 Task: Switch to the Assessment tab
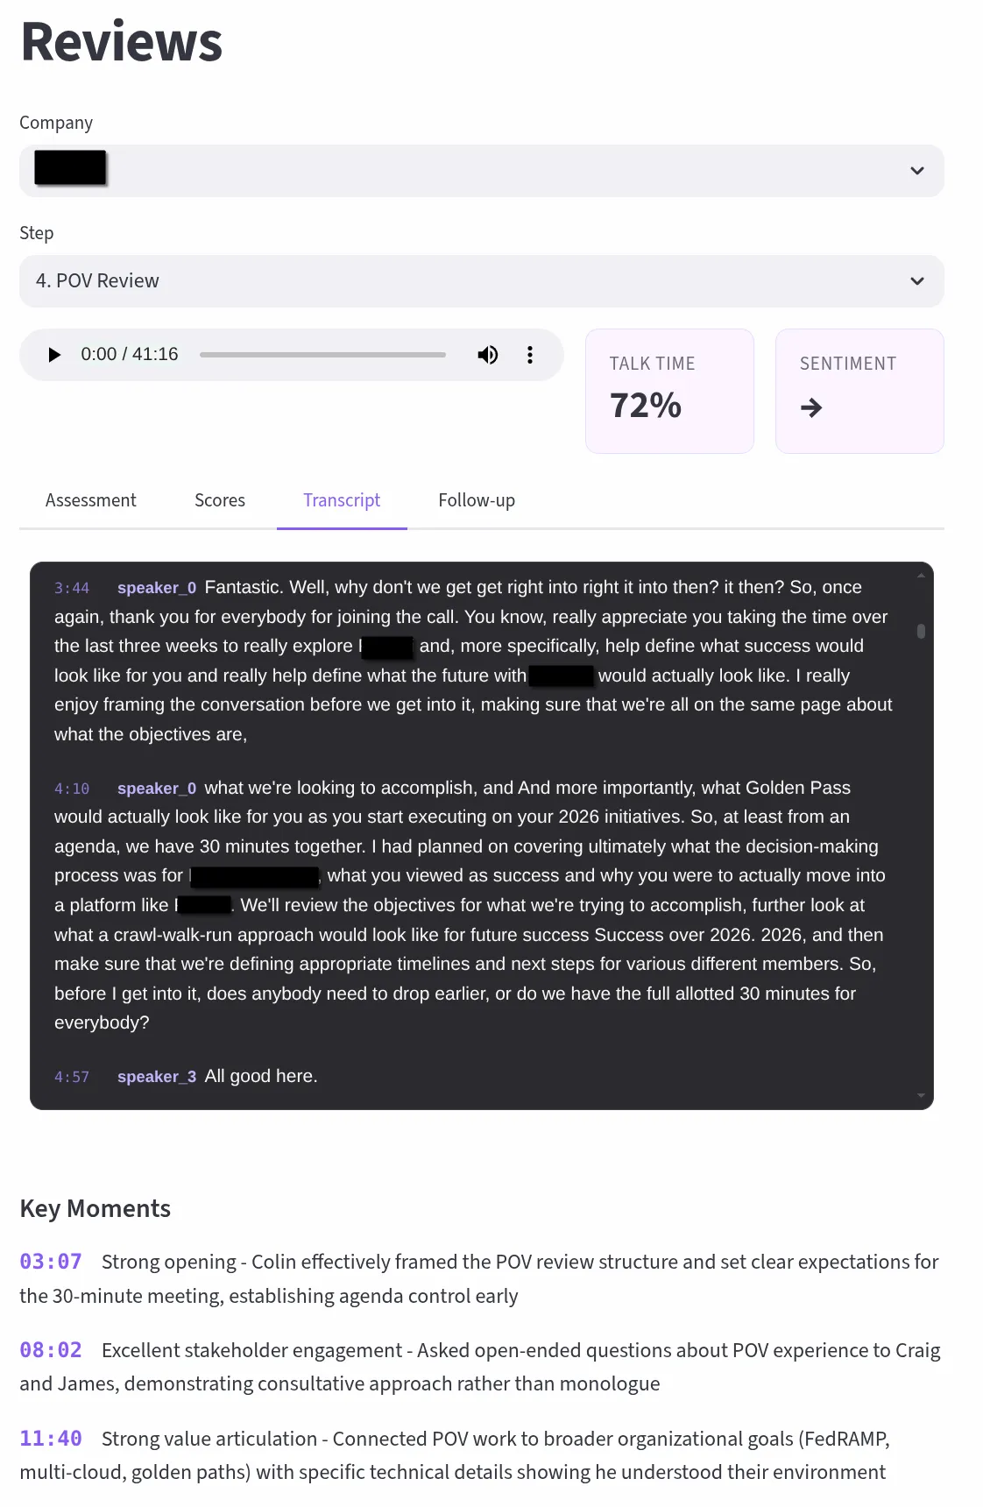tap(91, 500)
